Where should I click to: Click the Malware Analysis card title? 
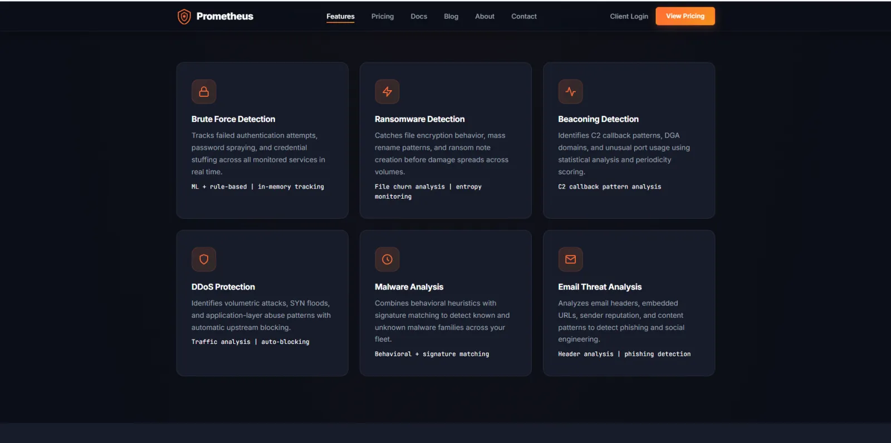tap(409, 287)
